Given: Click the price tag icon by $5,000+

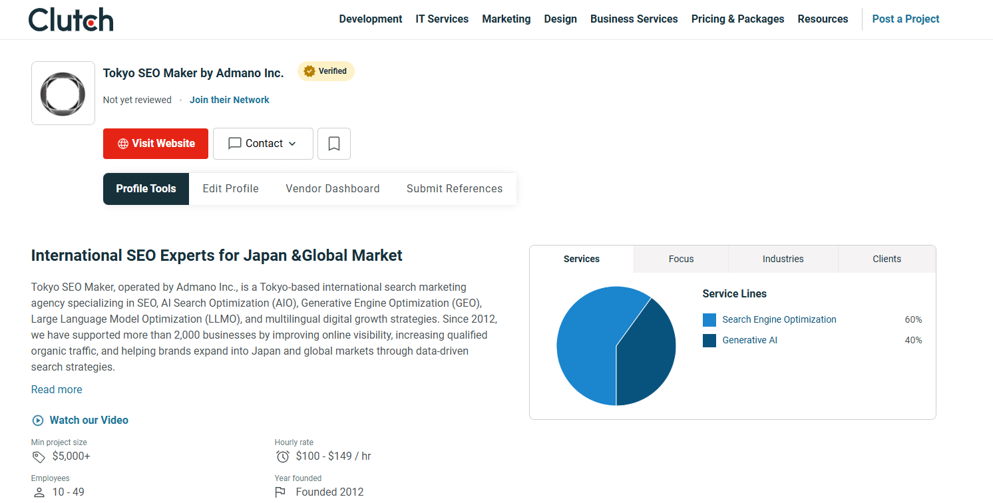Looking at the screenshot, I should [x=39, y=456].
